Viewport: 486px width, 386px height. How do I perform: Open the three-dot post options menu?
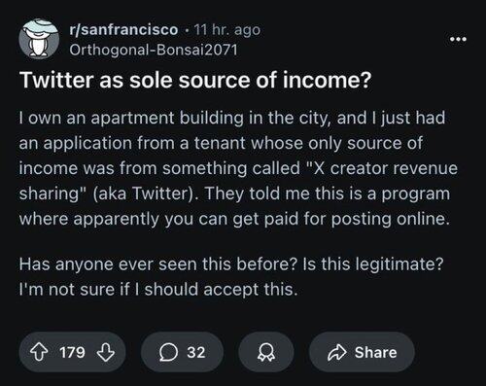click(x=458, y=39)
